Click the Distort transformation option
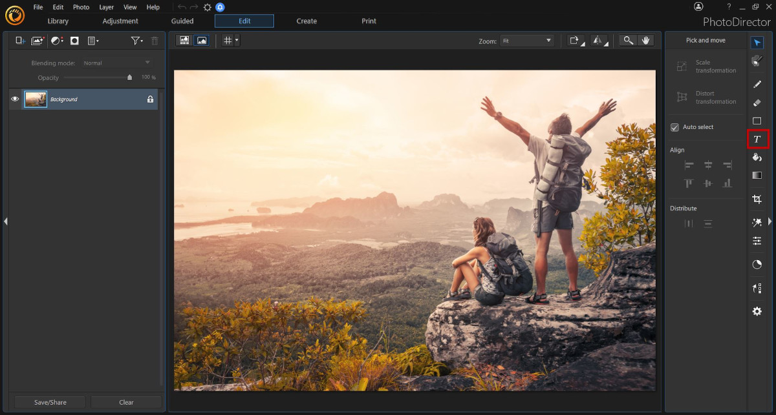The width and height of the screenshot is (776, 415). tap(706, 97)
